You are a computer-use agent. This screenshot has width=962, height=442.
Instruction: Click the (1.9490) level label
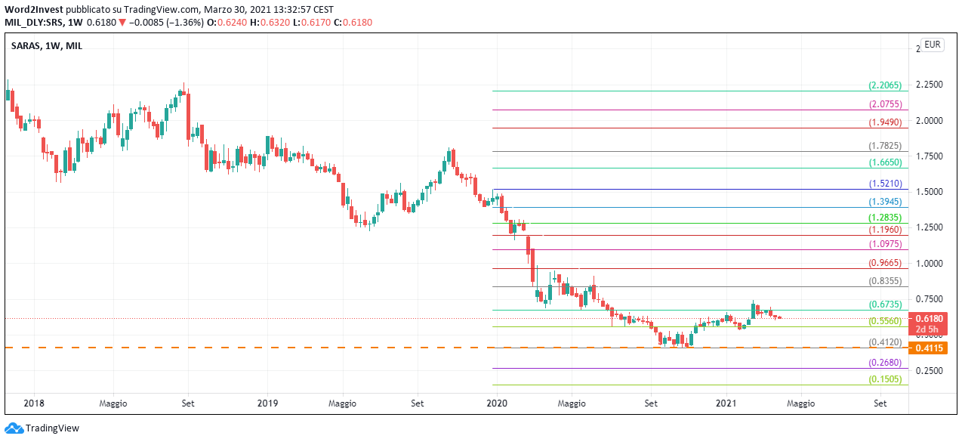886,122
